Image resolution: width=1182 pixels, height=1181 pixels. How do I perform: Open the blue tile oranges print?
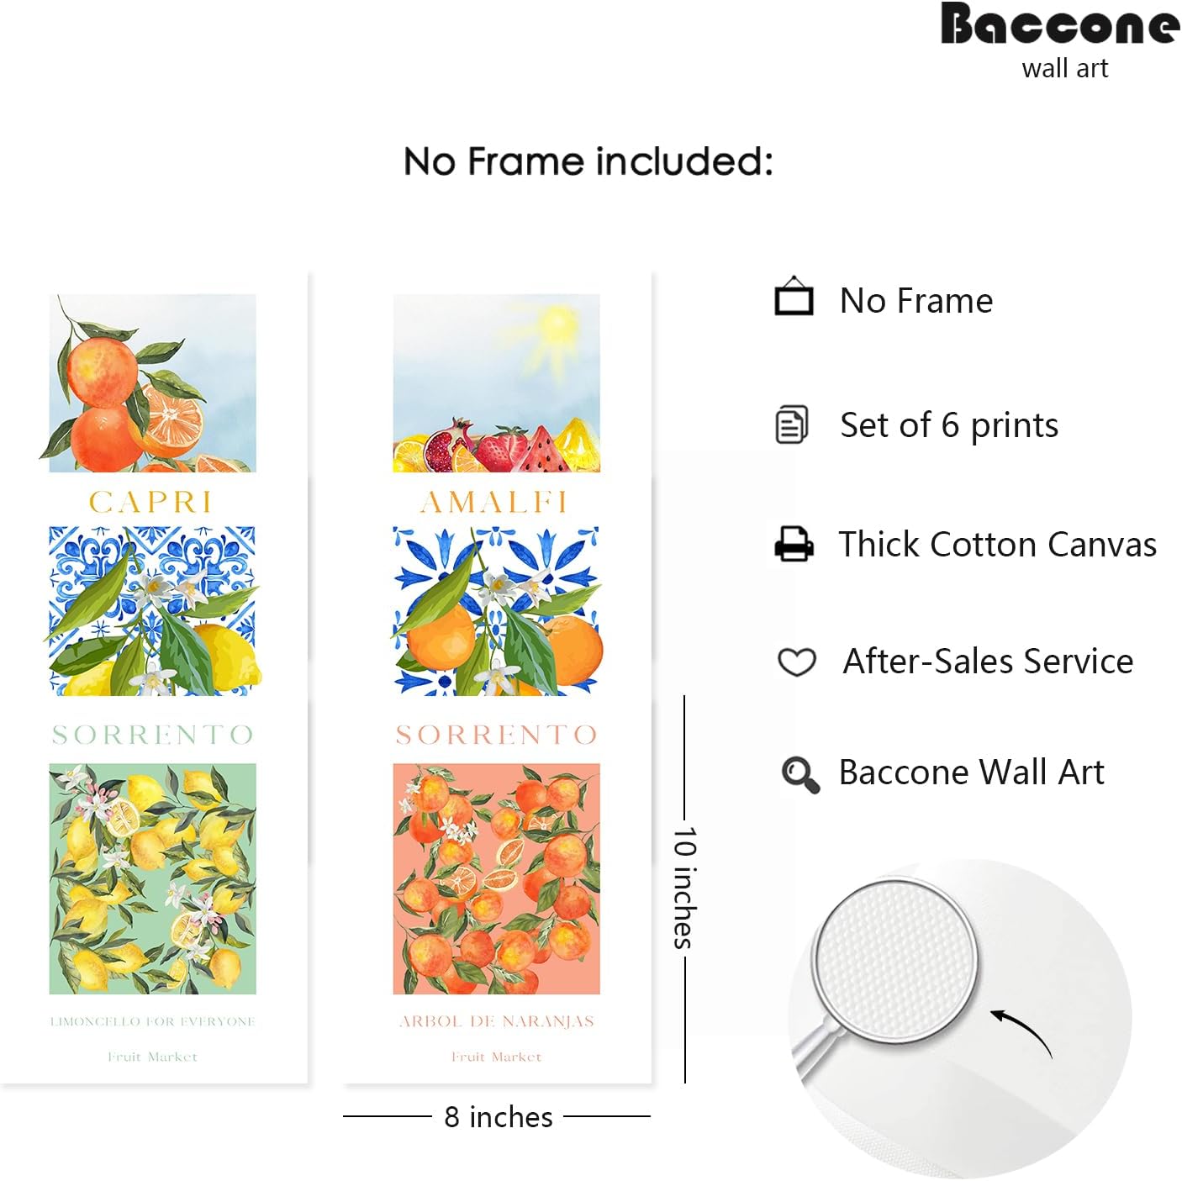coord(496,611)
